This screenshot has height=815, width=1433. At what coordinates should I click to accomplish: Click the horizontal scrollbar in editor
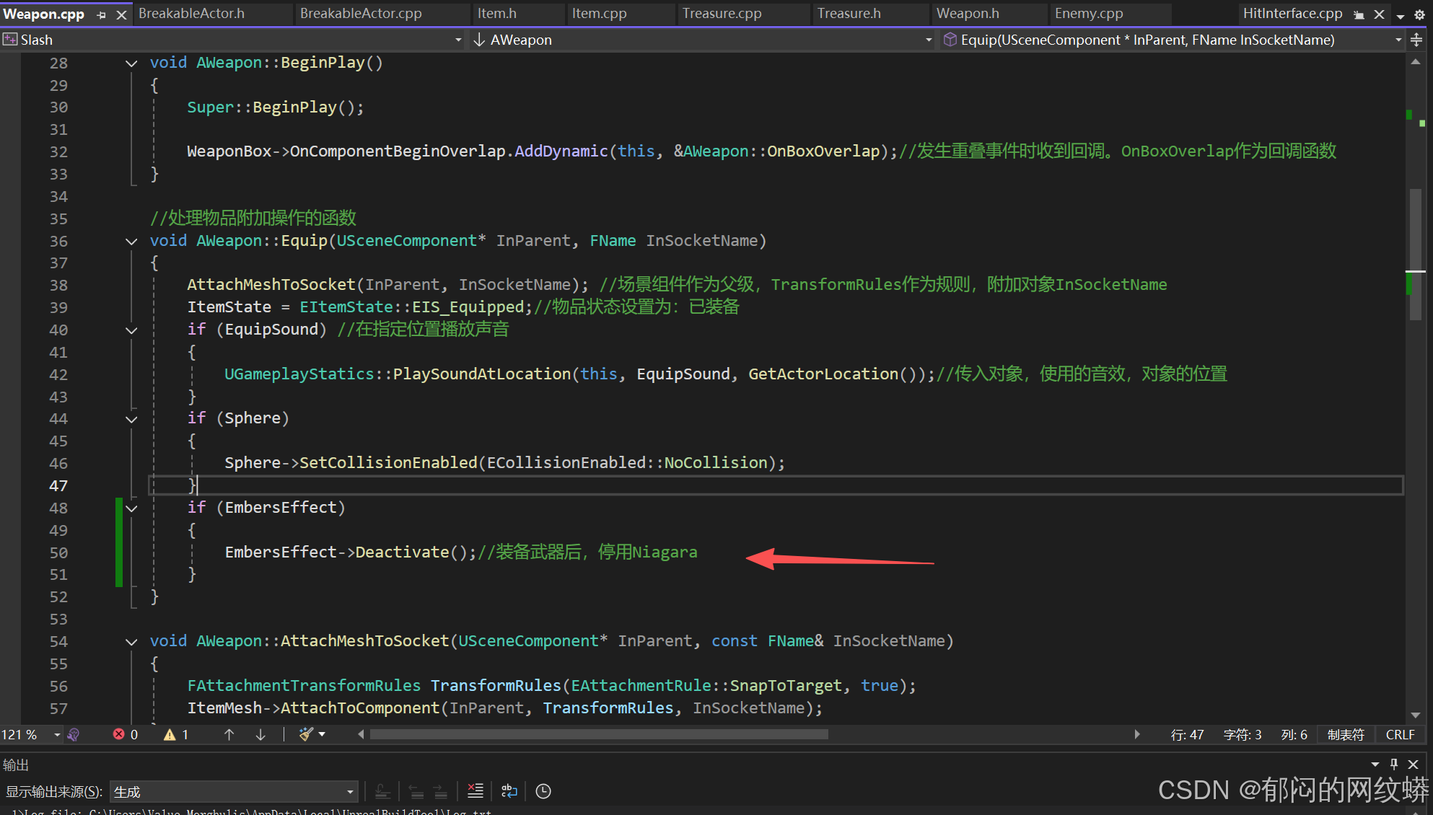click(x=599, y=734)
